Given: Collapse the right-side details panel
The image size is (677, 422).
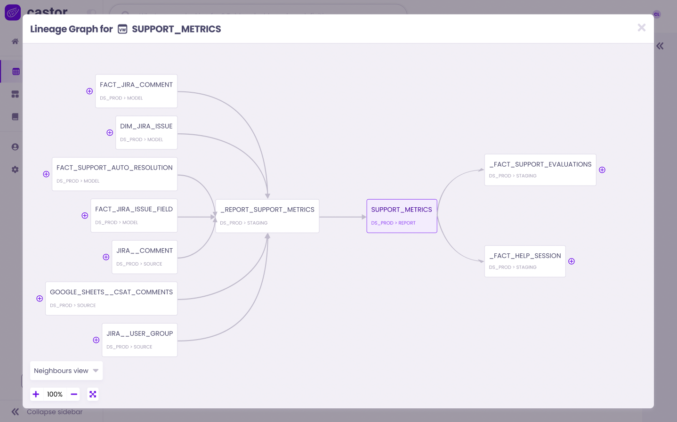Looking at the screenshot, I should coord(660,46).
